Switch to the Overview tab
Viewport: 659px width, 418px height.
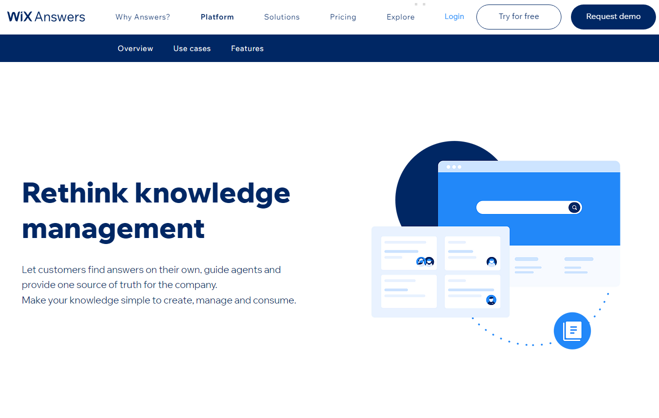click(x=135, y=48)
